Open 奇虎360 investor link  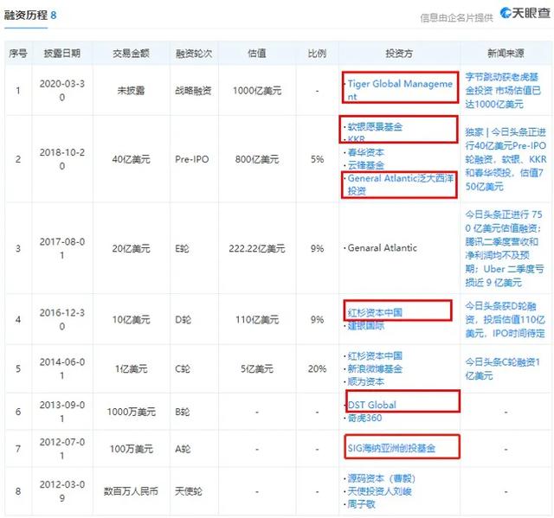pyautogui.click(x=364, y=418)
